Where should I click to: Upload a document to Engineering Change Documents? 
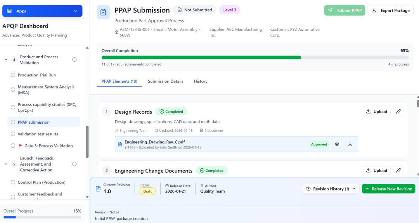376,170
